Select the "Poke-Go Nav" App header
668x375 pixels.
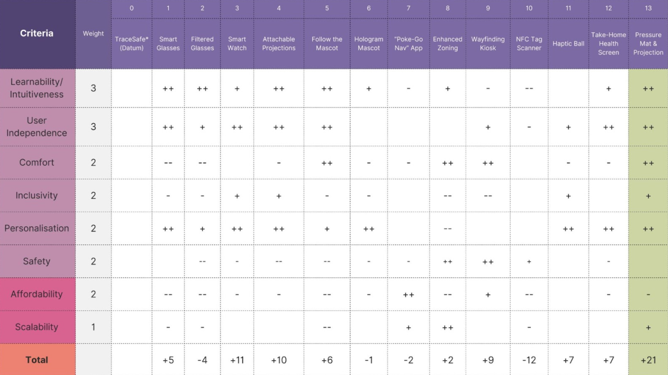(x=408, y=43)
